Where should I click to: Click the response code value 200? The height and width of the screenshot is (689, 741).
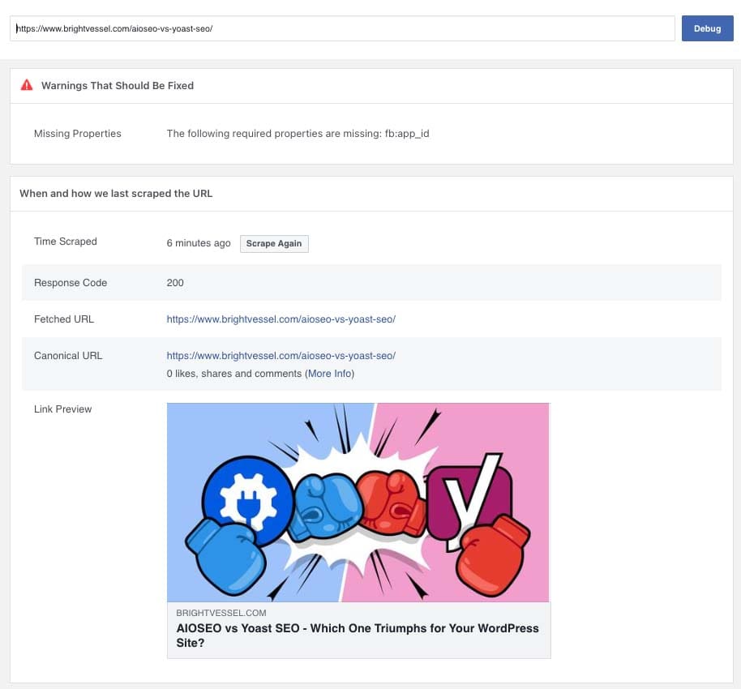tap(175, 283)
